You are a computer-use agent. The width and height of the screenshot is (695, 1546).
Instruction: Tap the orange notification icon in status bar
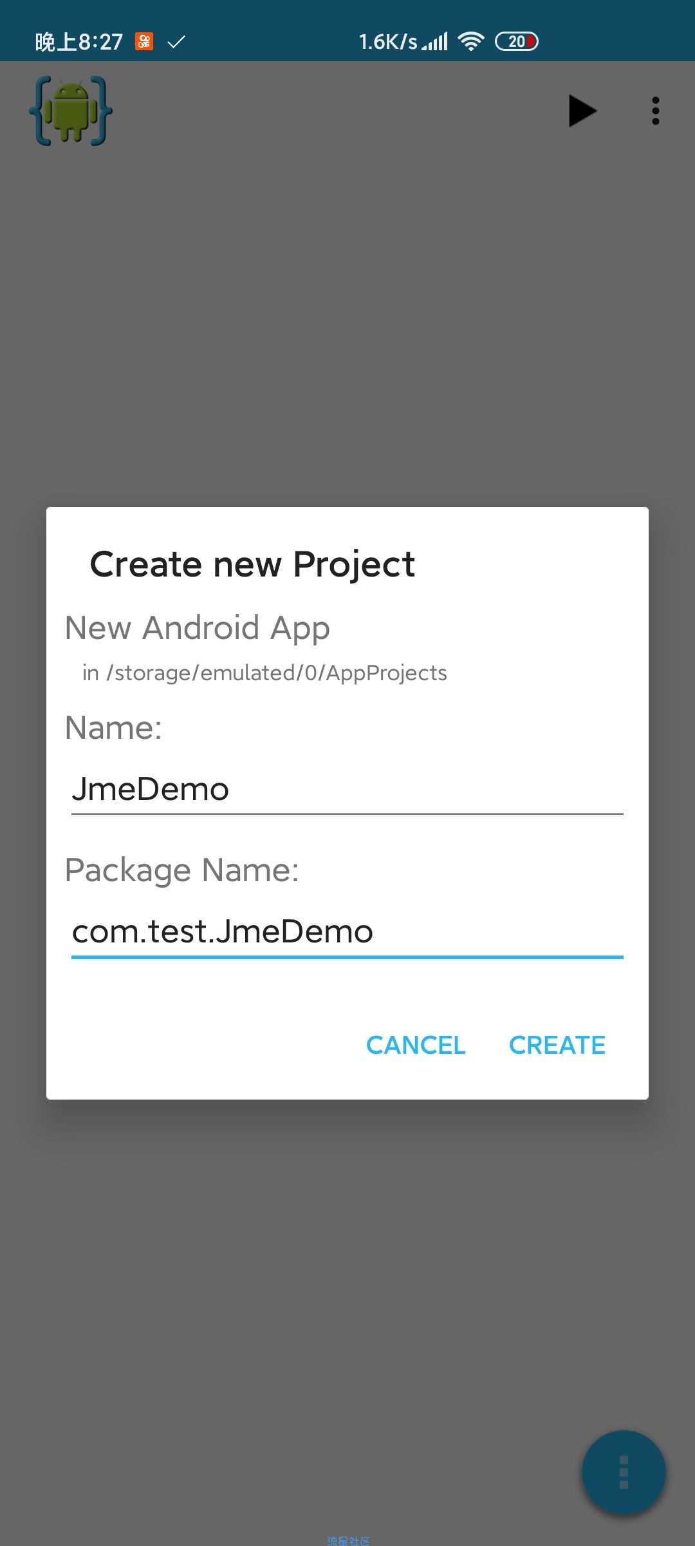pos(144,42)
